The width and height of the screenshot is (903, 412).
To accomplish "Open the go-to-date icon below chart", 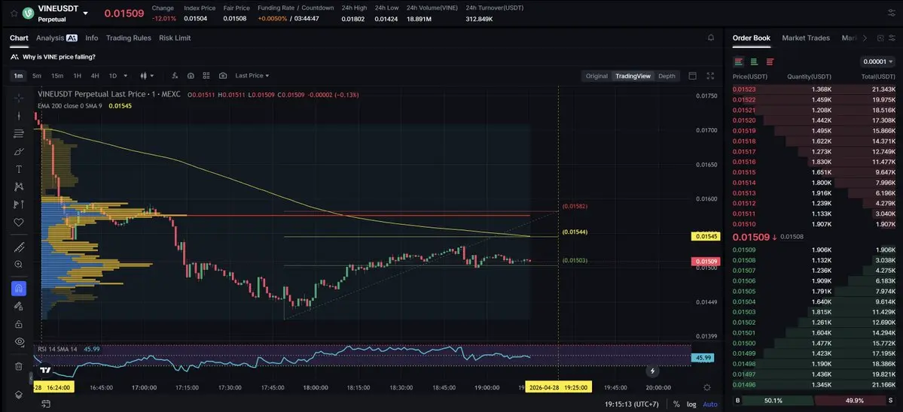I will (x=45, y=404).
